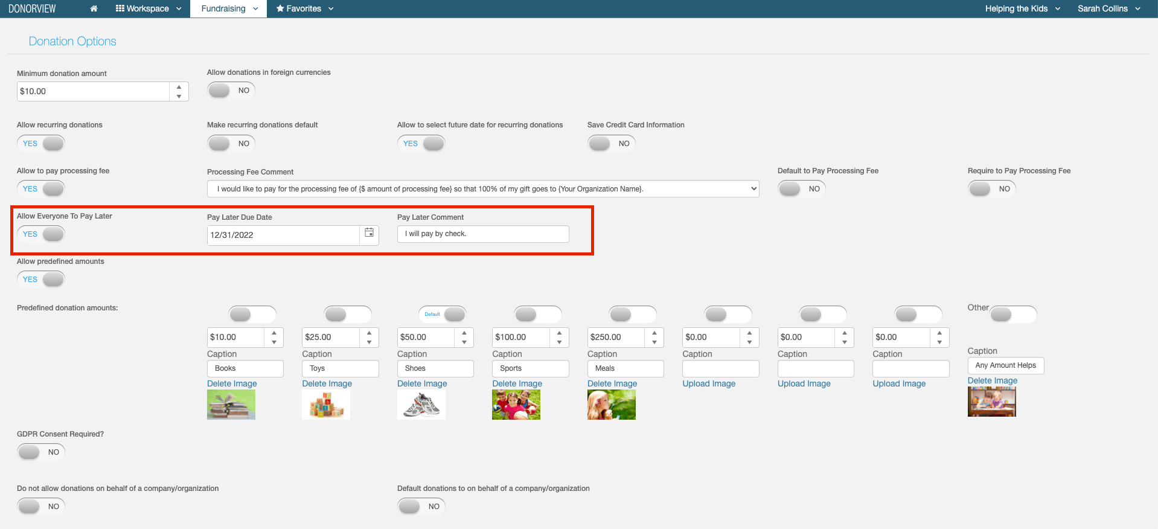Expand the Processing Fee Comment dropdown
The image size is (1158, 529).
(x=753, y=189)
